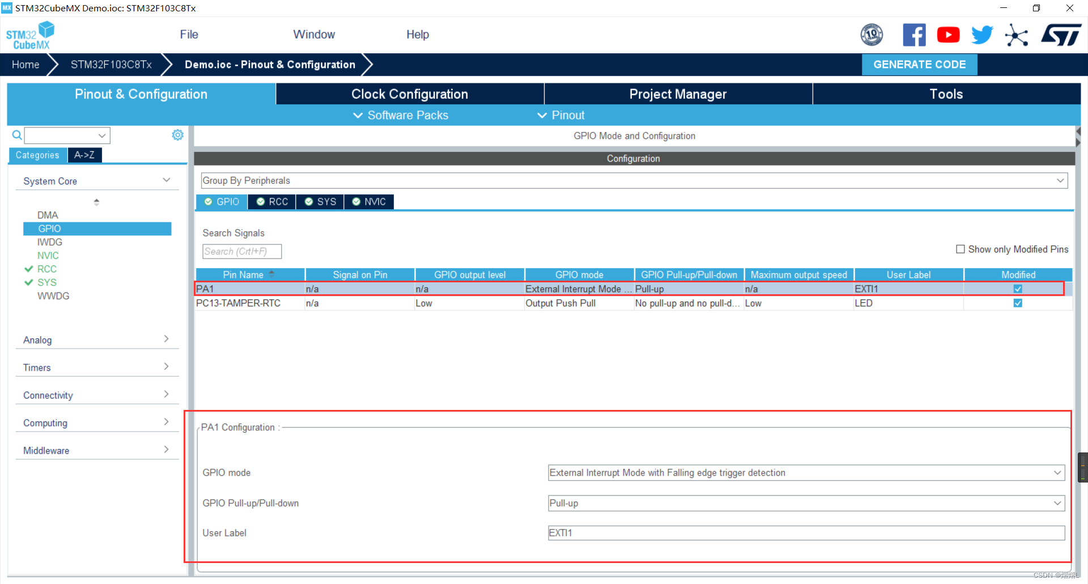Select NVIC in System Core list
This screenshot has height=584, width=1088.
[x=48, y=256]
